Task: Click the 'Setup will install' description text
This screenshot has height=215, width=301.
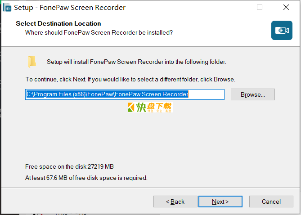Action: click(136, 62)
